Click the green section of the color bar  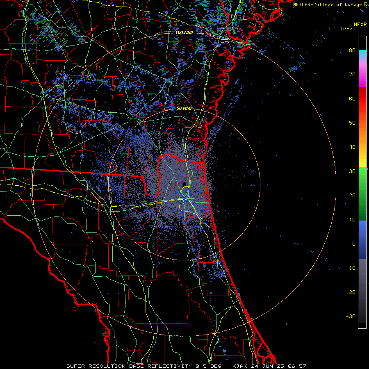(x=362, y=194)
